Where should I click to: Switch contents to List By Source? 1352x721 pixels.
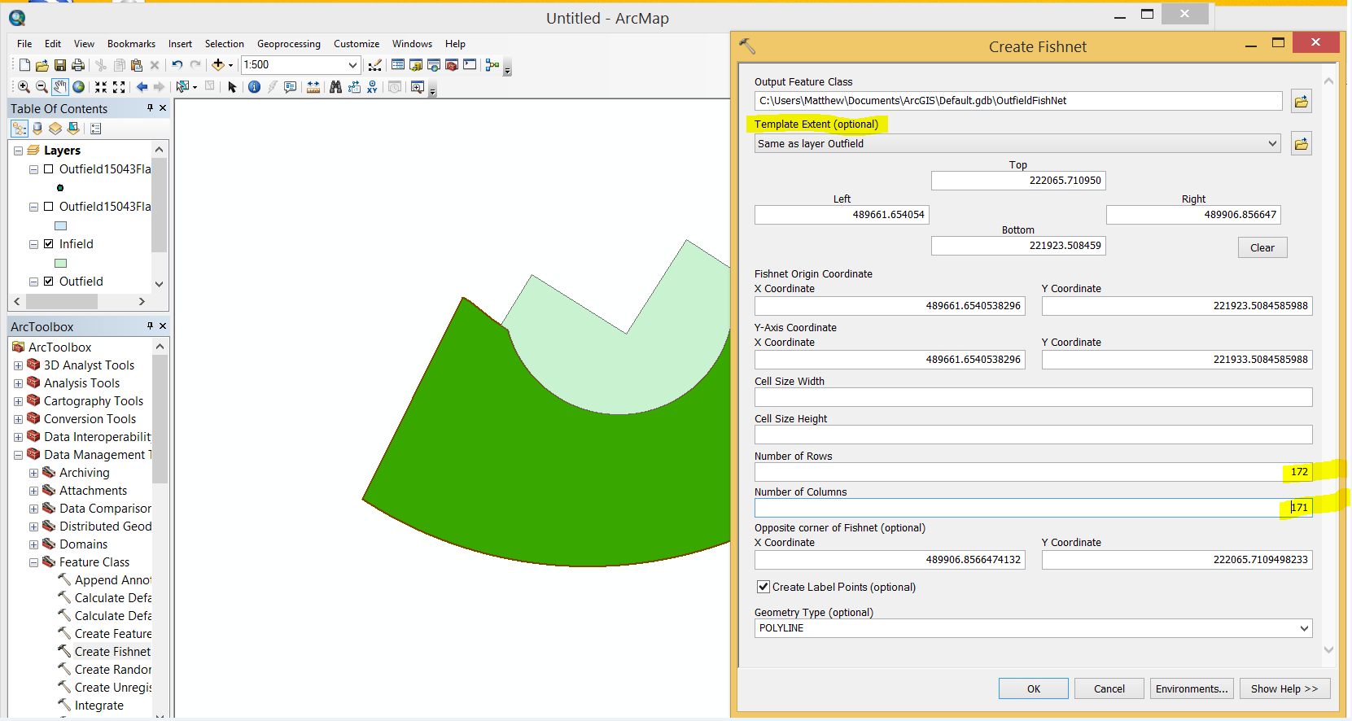pos(37,129)
